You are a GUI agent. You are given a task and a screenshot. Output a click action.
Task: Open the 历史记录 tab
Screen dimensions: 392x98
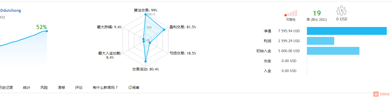6,88
